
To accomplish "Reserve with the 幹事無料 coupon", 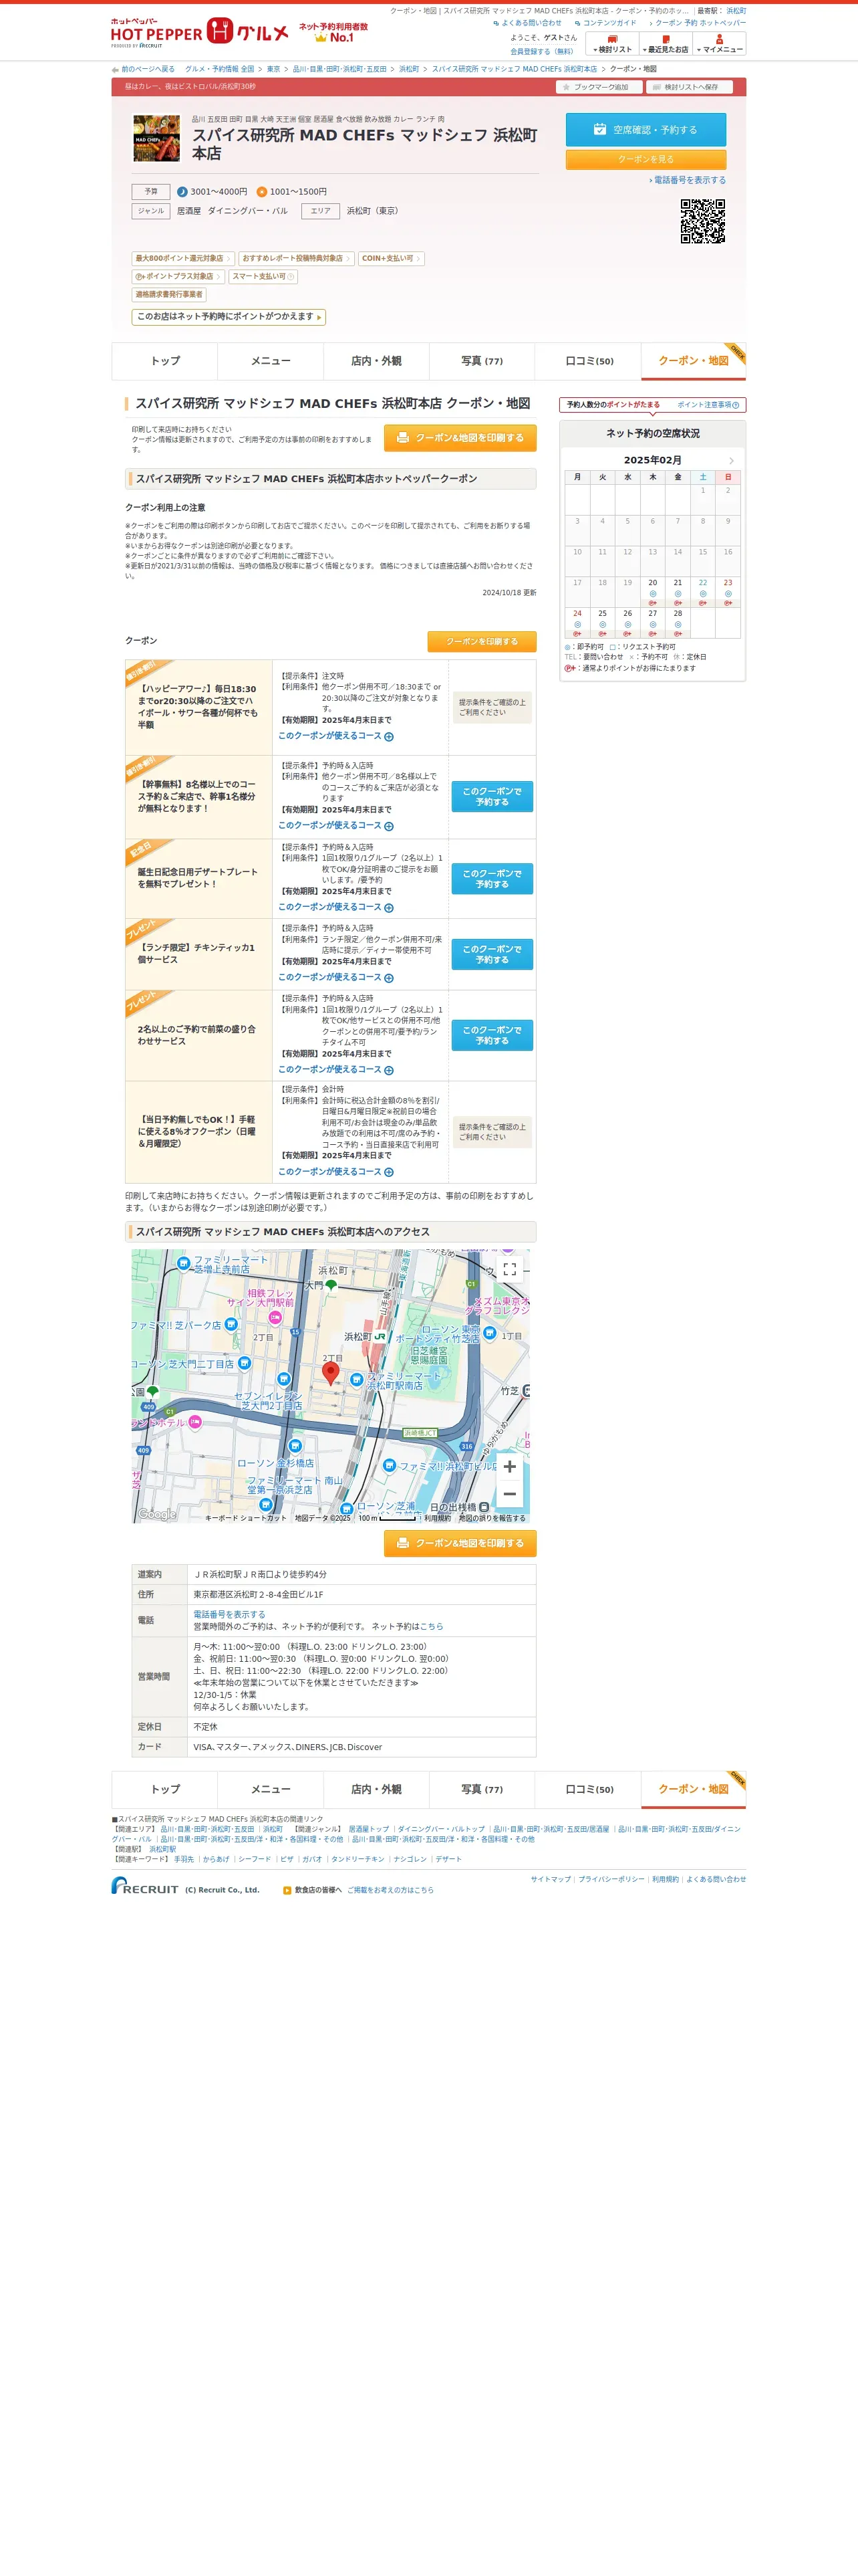I will click(491, 796).
